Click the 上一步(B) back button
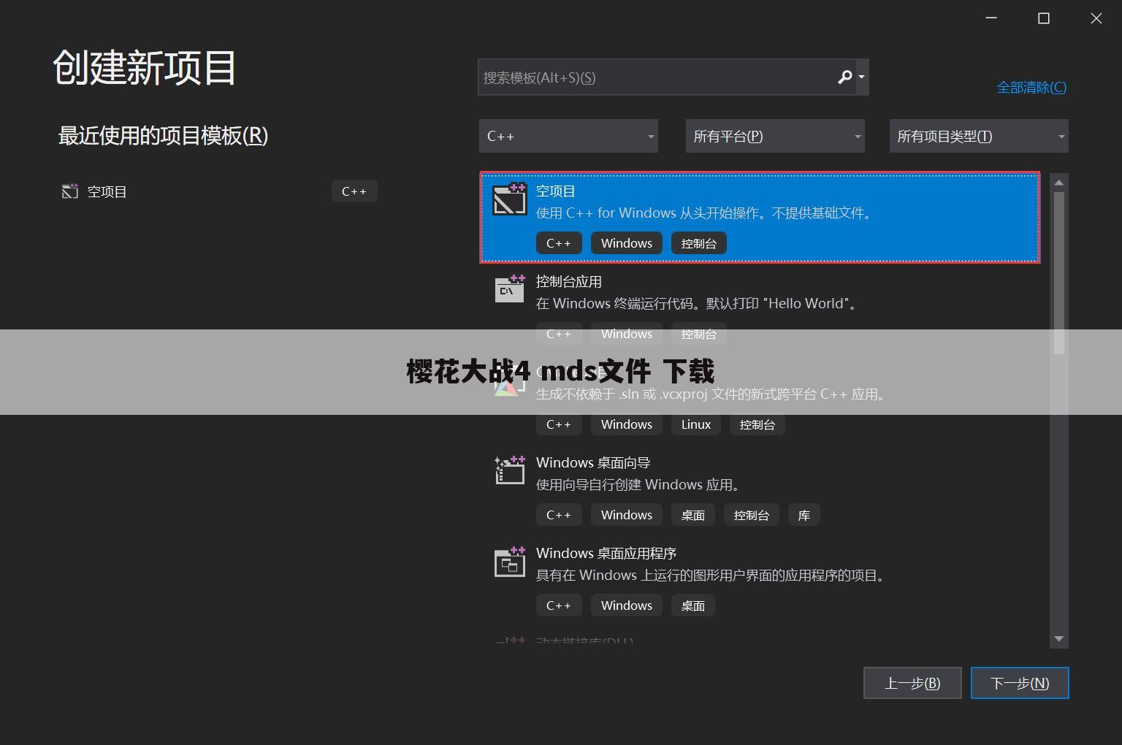 (x=912, y=683)
